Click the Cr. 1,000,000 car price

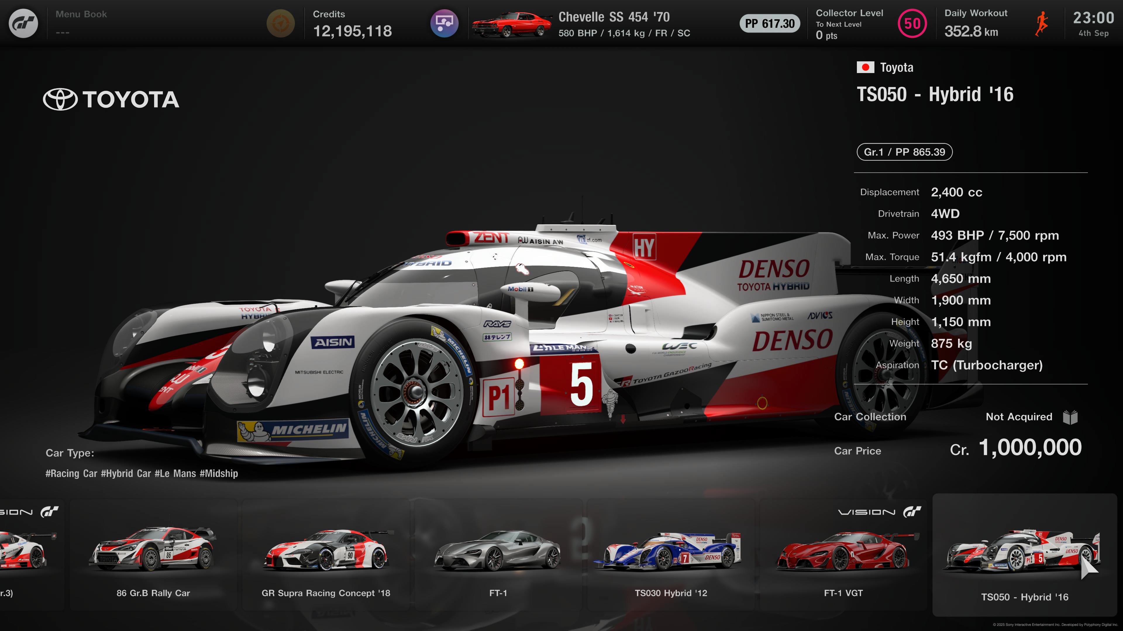pos(1016,448)
